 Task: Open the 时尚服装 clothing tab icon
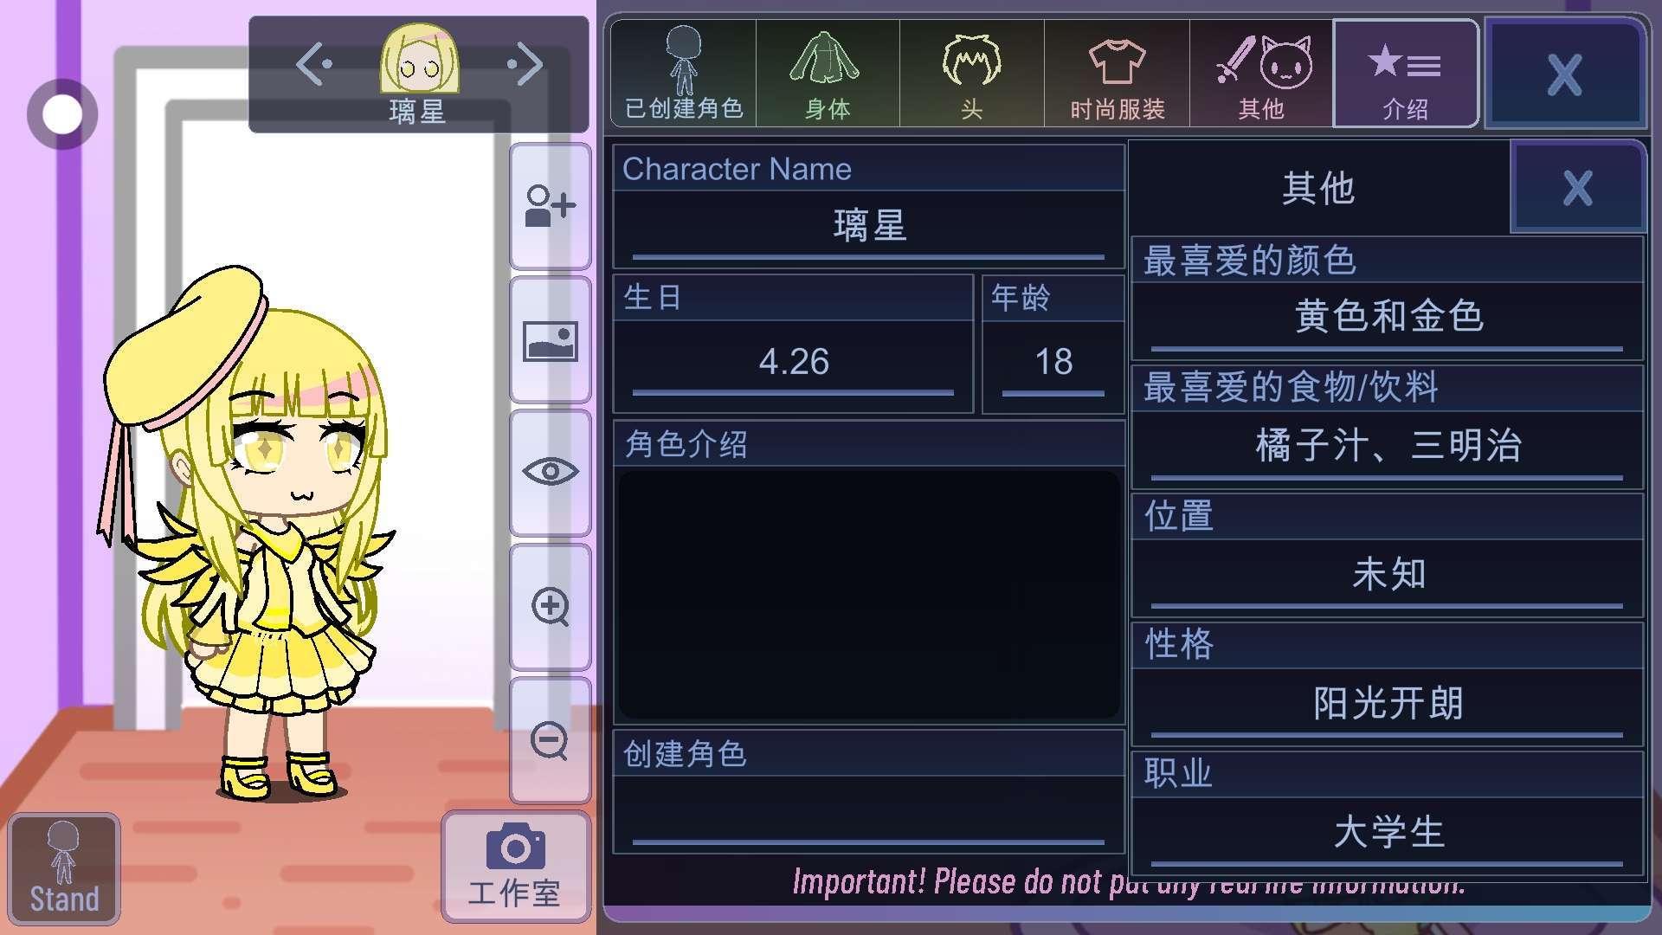[x=1117, y=74]
